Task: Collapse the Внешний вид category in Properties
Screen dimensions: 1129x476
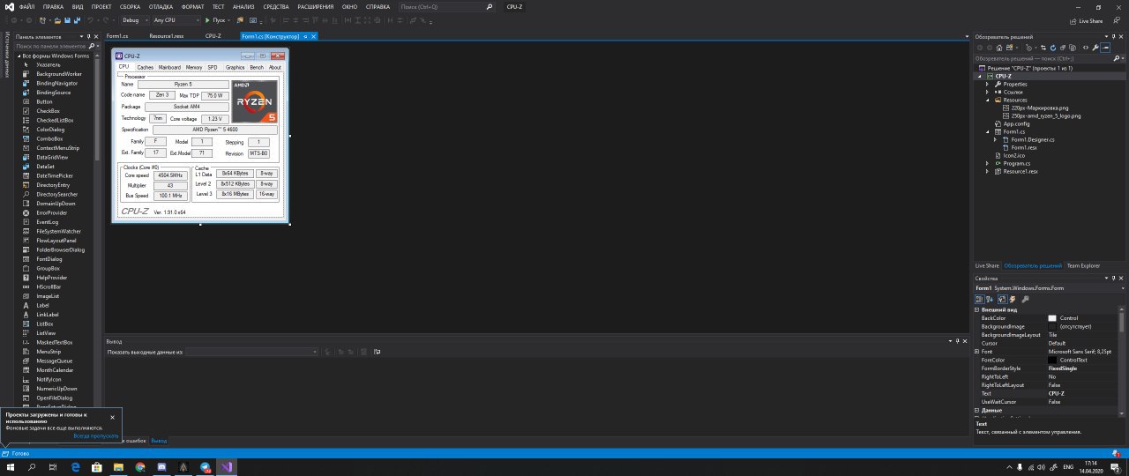Action: click(977, 309)
